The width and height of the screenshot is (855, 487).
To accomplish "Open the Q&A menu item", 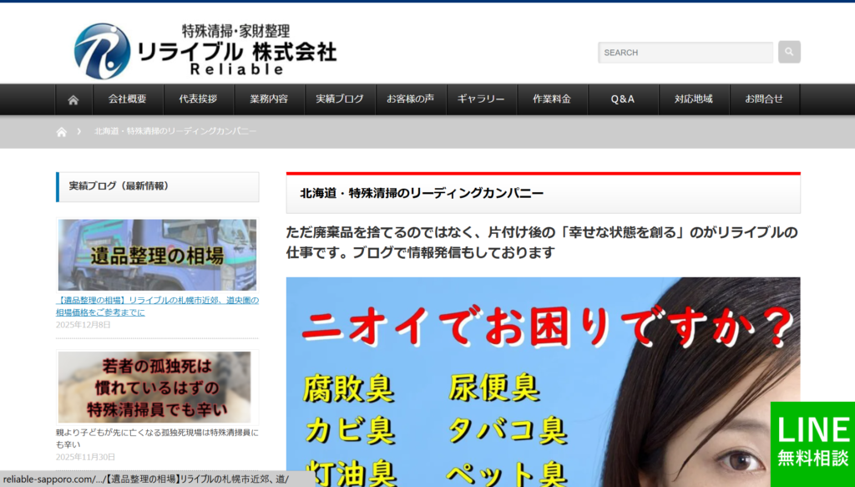I will tap(623, 99).
